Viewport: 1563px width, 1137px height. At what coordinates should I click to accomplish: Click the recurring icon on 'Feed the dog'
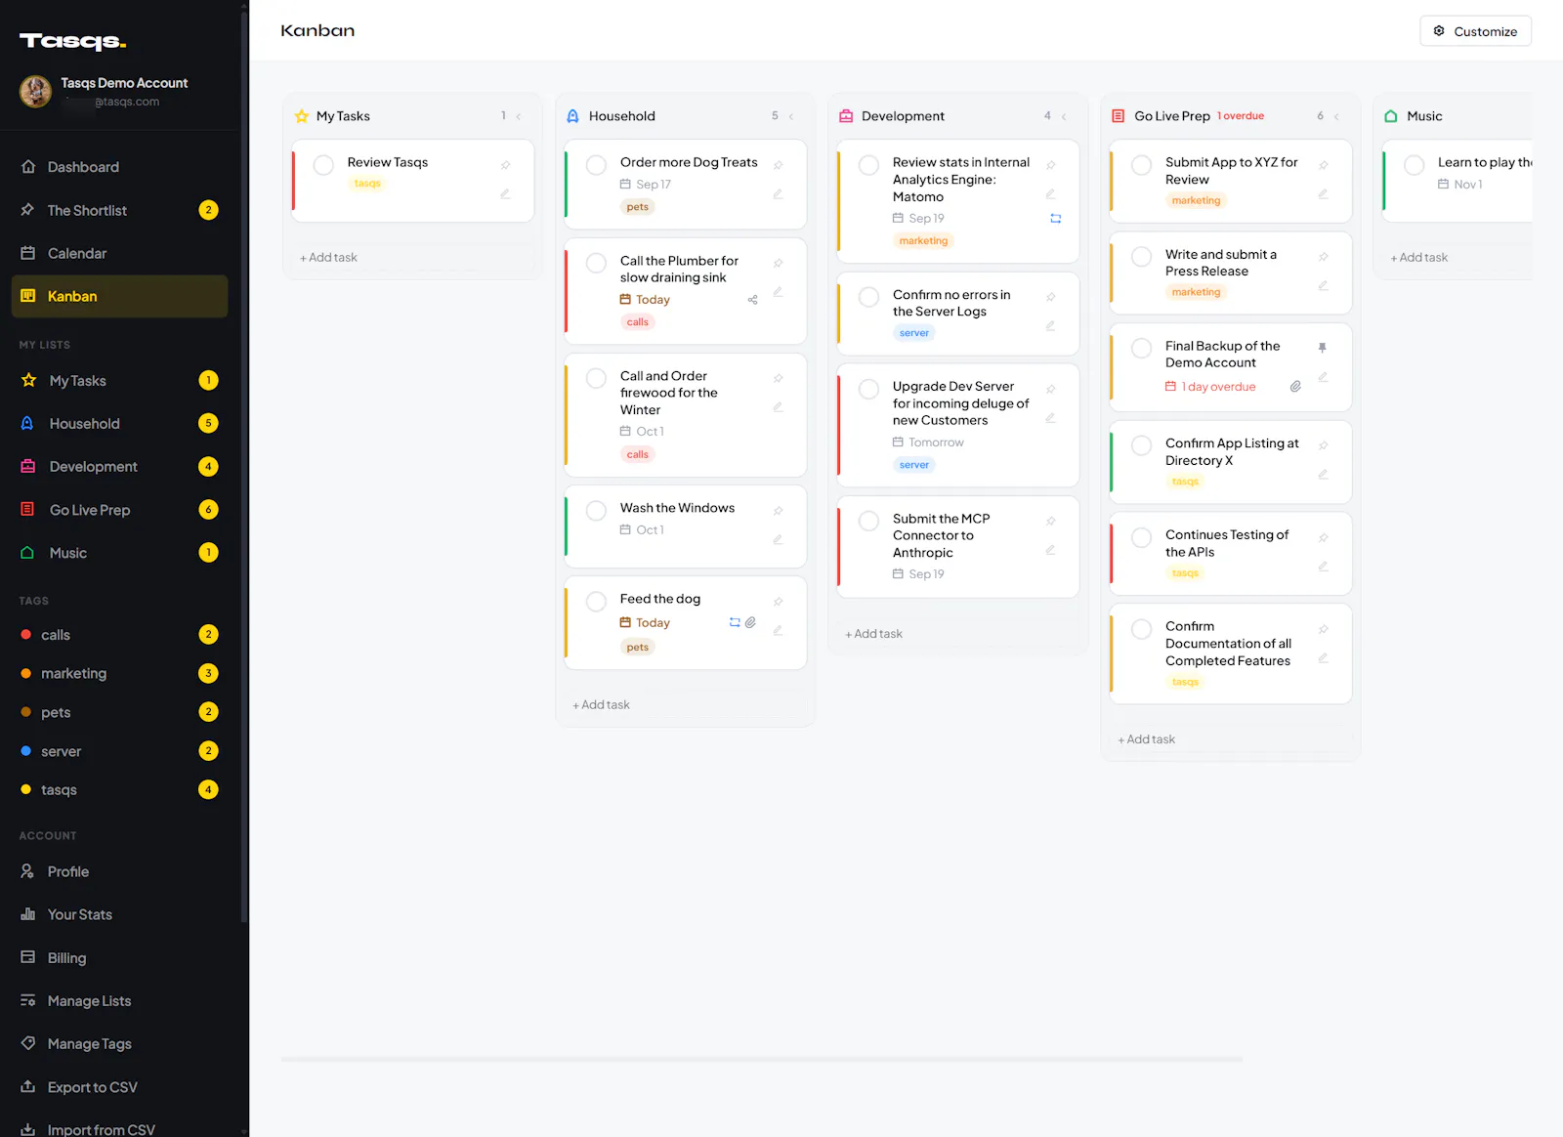click(x=735, y=622)
